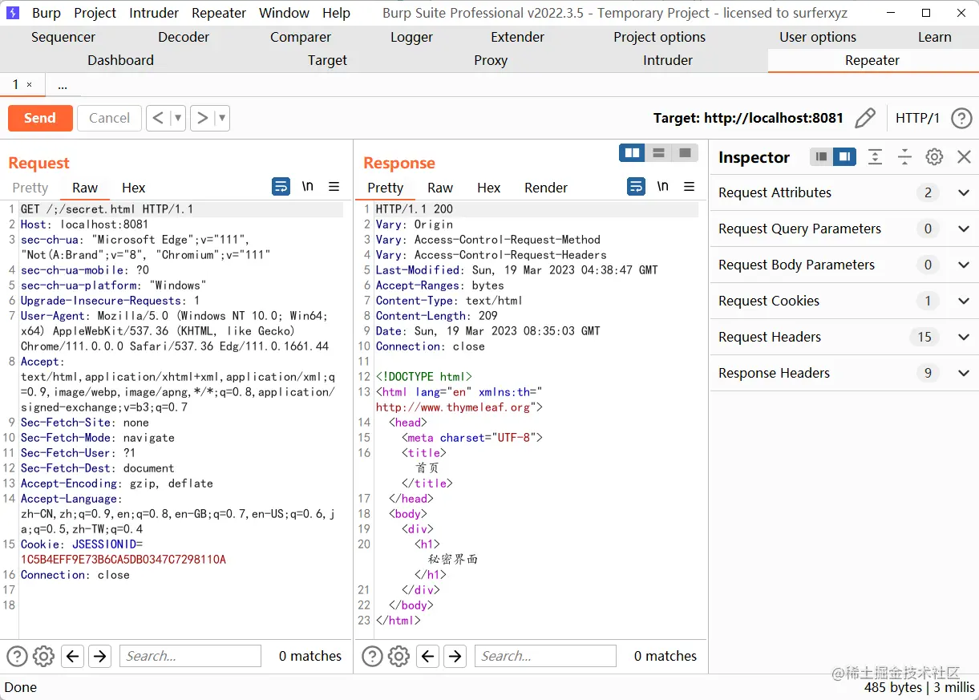Open the Help menu

point(337,13)
